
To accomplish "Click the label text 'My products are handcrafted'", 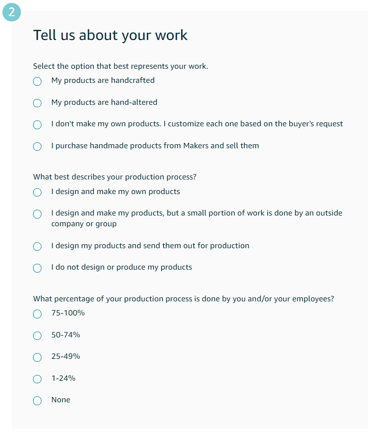I will coord(103,80).
